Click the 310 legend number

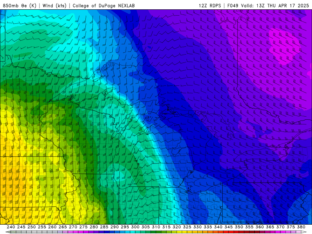tap(156, 227)
